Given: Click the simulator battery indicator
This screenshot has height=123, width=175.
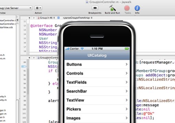Looking at the screenshot, I should pyautogui.click(x=127, y=49).
